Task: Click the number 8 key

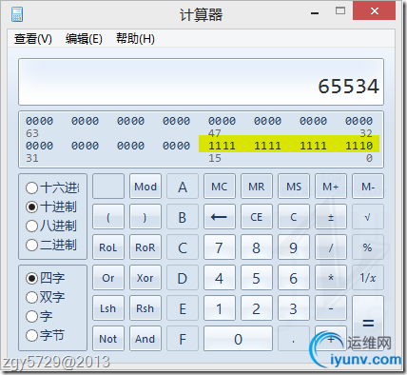Action: pyautogui.click(x=257, y=247)
